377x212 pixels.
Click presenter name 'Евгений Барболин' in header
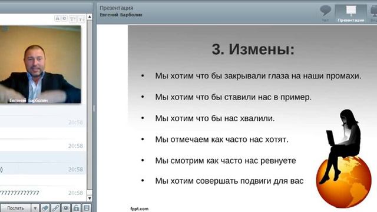pos(121,15)
